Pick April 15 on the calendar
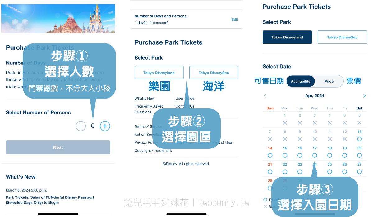Screen dimensions: 373x217 [x=285, y=152]
